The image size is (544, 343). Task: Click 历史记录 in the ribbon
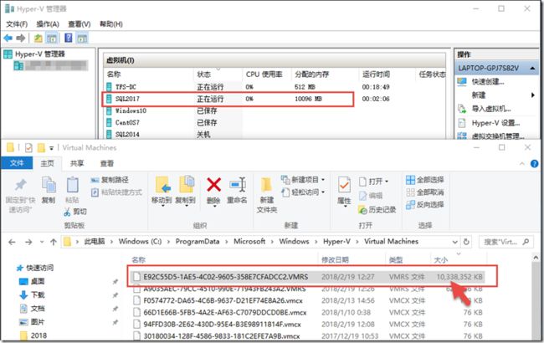pos(377,210)
